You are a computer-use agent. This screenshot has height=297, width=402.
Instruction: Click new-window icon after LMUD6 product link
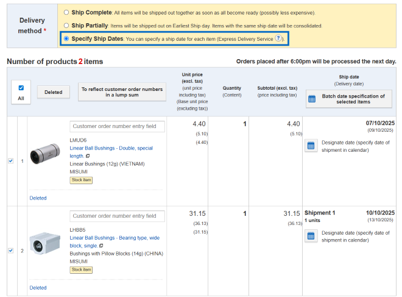(x=88, y=156)
